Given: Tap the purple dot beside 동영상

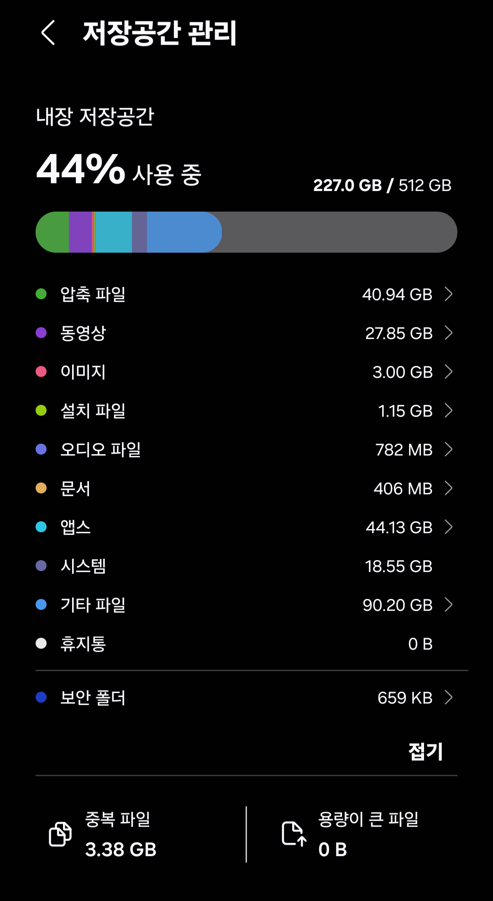Looking at the screenshot, I should pyautogui.click(x=41, y=333).
